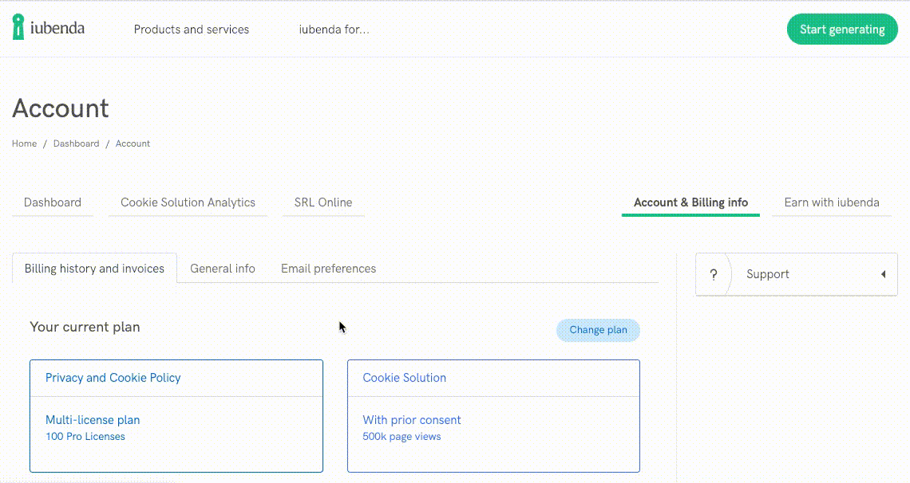Open Cookie Solution Analytics

(188, 202)
